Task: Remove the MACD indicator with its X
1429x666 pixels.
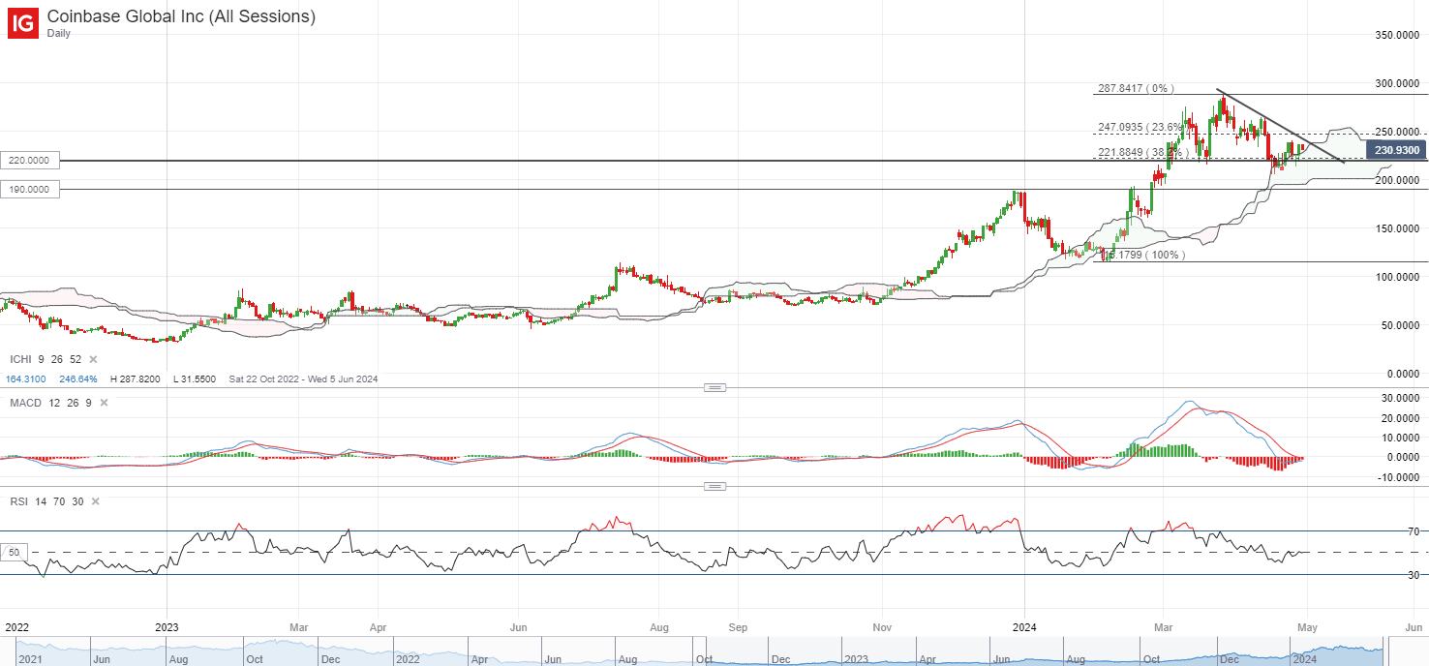Action: pyautogui.click(x=105, y=403)
